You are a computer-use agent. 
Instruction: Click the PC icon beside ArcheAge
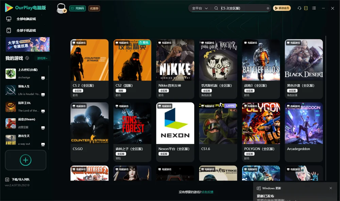(43, 78)
